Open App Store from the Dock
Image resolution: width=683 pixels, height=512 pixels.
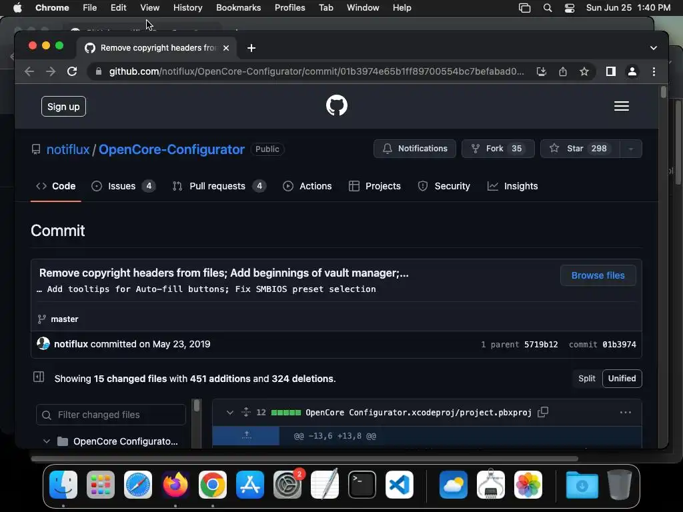pyautogui.click(x=250, y=485)
